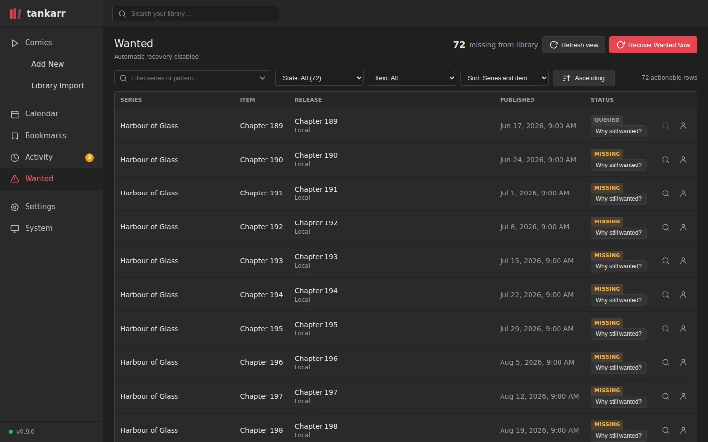708x442 pixels.
Task: Click the person icon for Chapter 197
Action: (x=683, y=396)
